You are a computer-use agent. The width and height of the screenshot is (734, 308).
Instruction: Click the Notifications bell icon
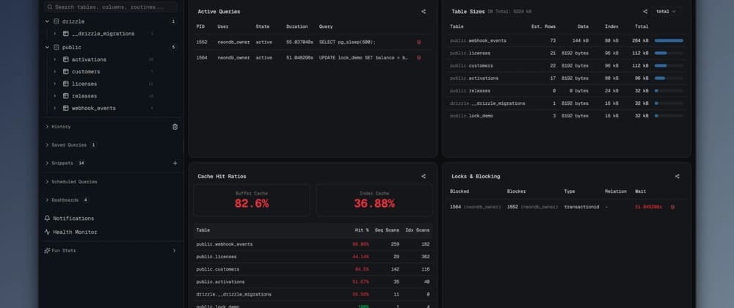[x=47, y=219]
